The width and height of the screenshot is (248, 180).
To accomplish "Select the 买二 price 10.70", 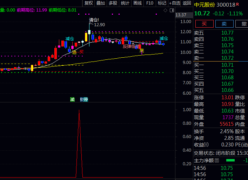I will 227,71.
